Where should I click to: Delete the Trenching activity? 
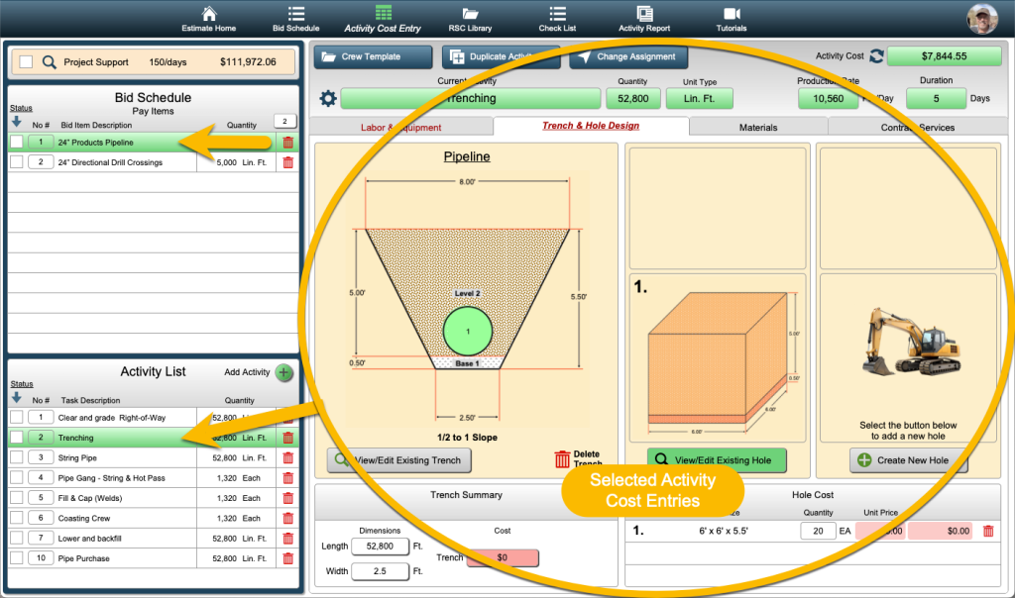[288, 438]
